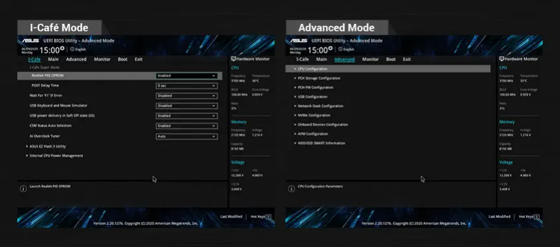Click Hardware Monitor icon in Advanced Mode screen
560x247 pixels.
pos(502,59)
